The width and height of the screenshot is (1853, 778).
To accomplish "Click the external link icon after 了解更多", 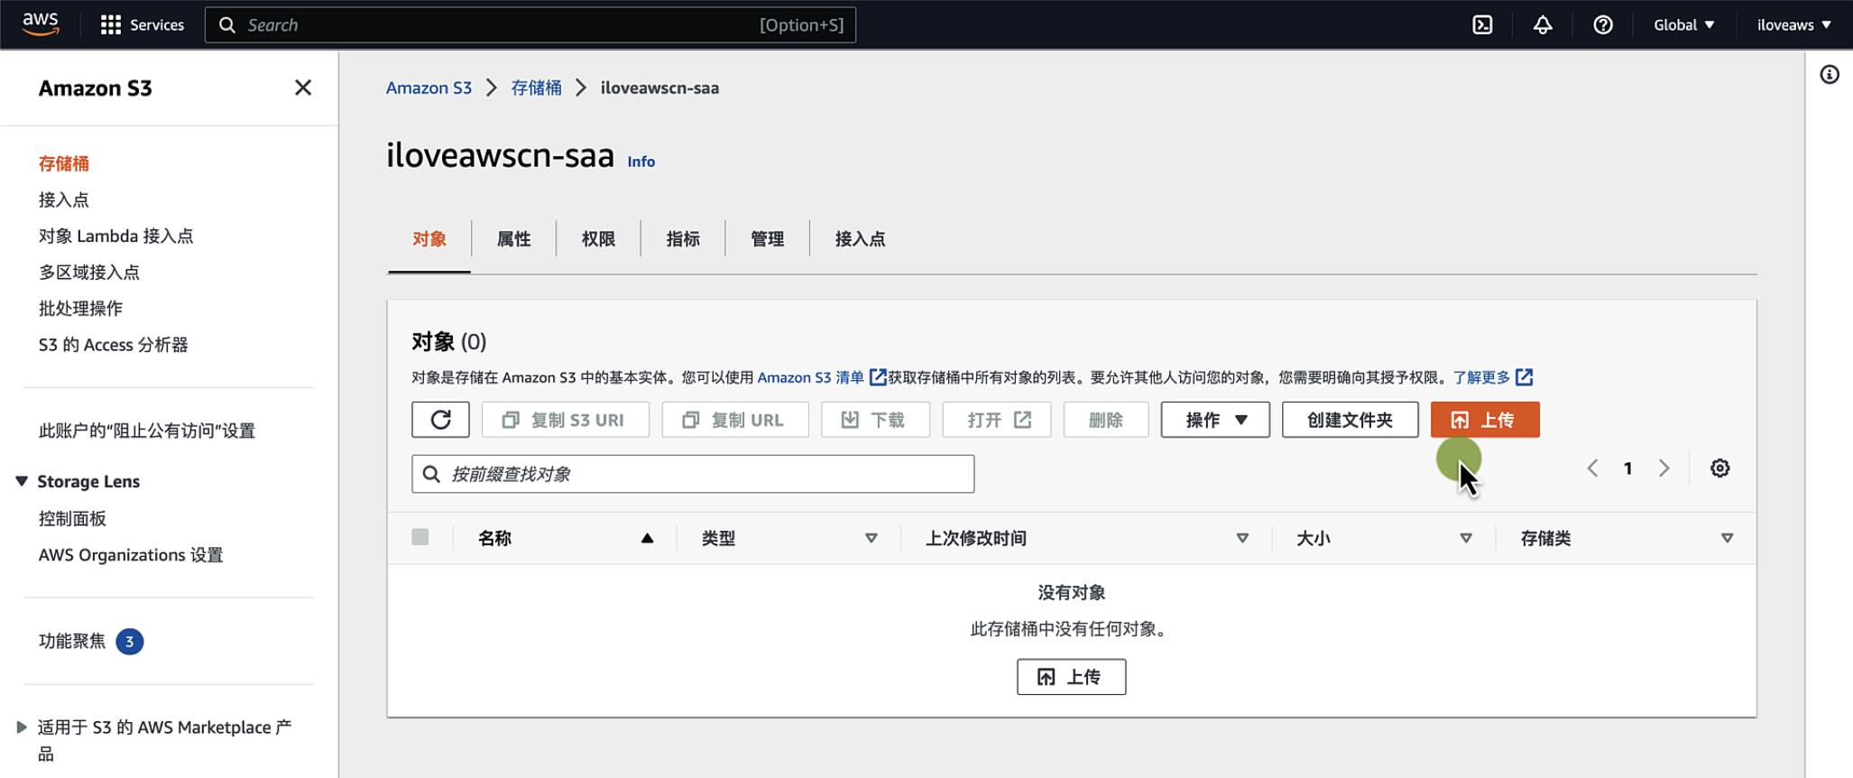I will coord(1524,377).
